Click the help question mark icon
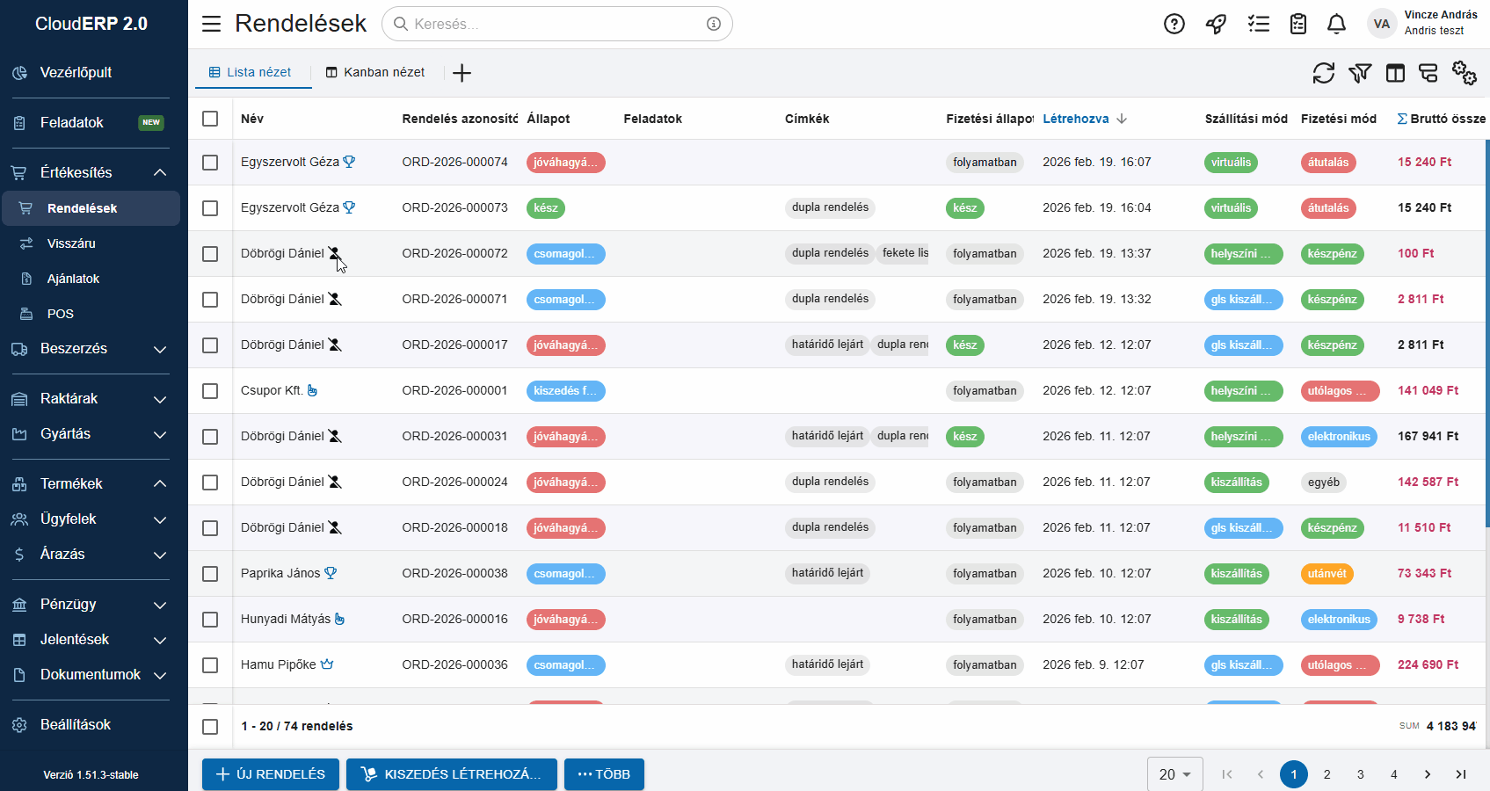The image size is (1490, 791). click(x=1174, y=24)
